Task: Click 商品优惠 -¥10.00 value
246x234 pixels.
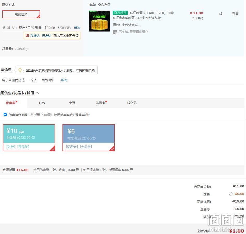Action: click(238, 201)
